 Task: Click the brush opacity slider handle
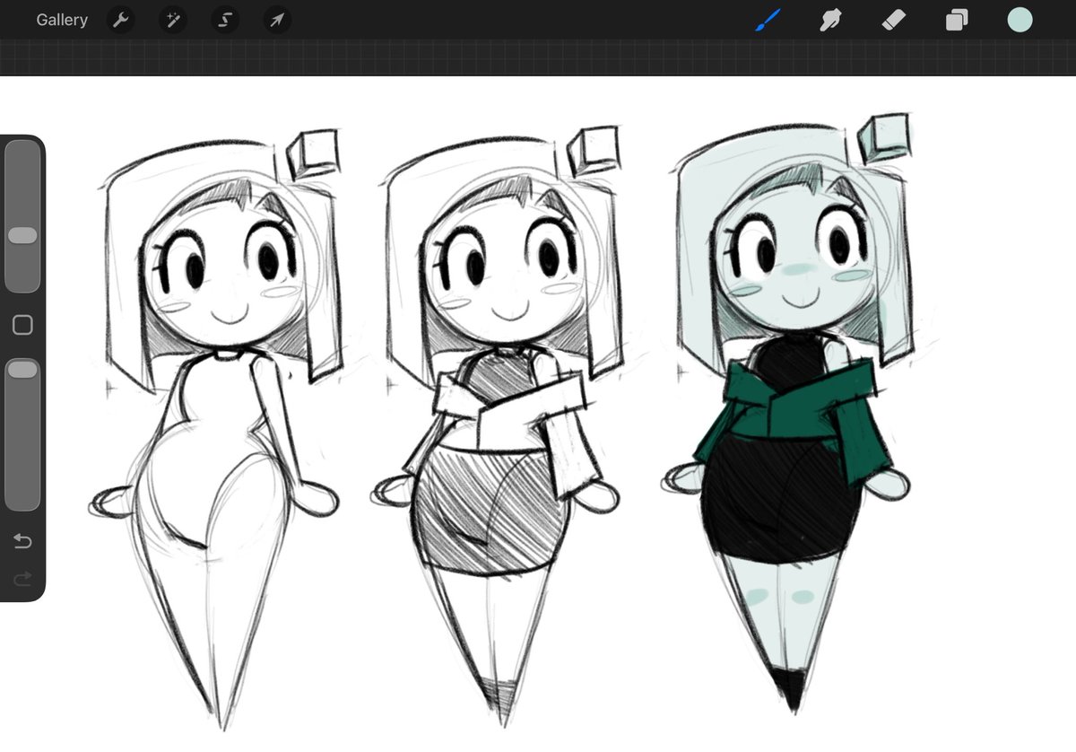point(22,369)
